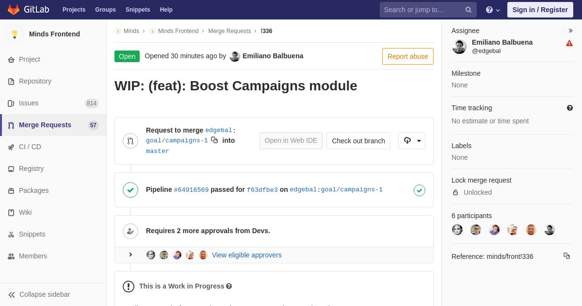Click the master target branch link

158,152
